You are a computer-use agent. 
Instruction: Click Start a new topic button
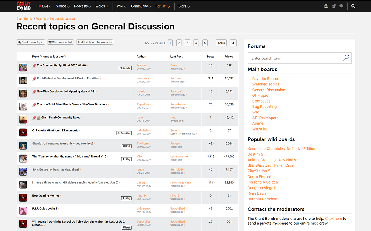tap(31, 42)
